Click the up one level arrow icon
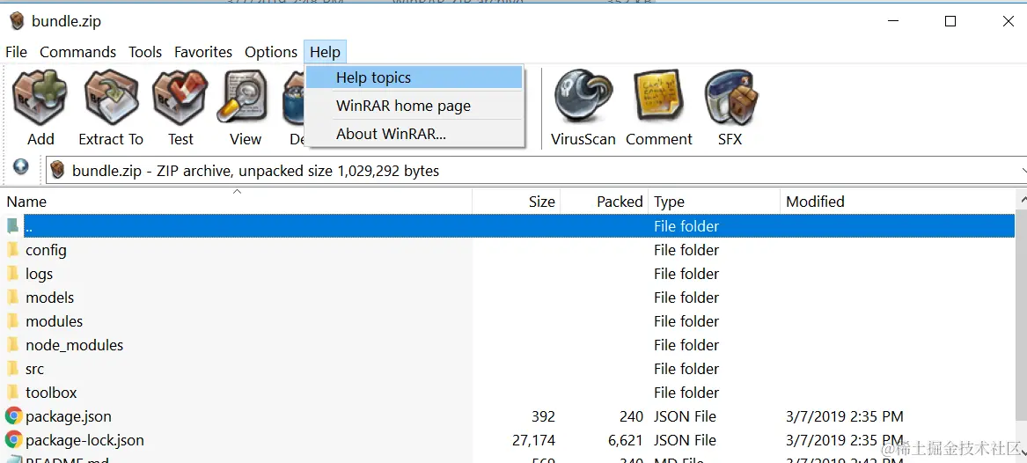The height and width of the screenshot is (463, 1027). (x=21, y=167)
